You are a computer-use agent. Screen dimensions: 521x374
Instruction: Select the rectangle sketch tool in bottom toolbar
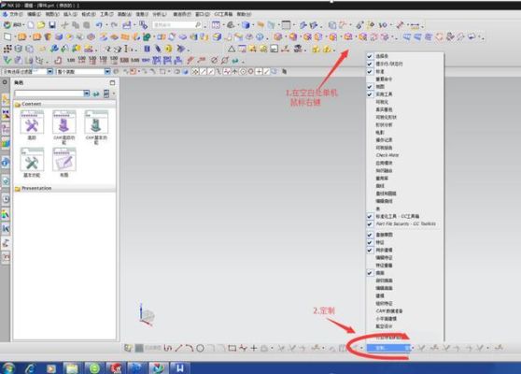coord(232,349)
